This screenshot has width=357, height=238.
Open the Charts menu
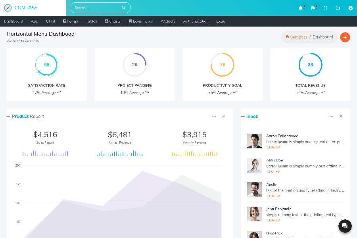(x=113, y=21)
